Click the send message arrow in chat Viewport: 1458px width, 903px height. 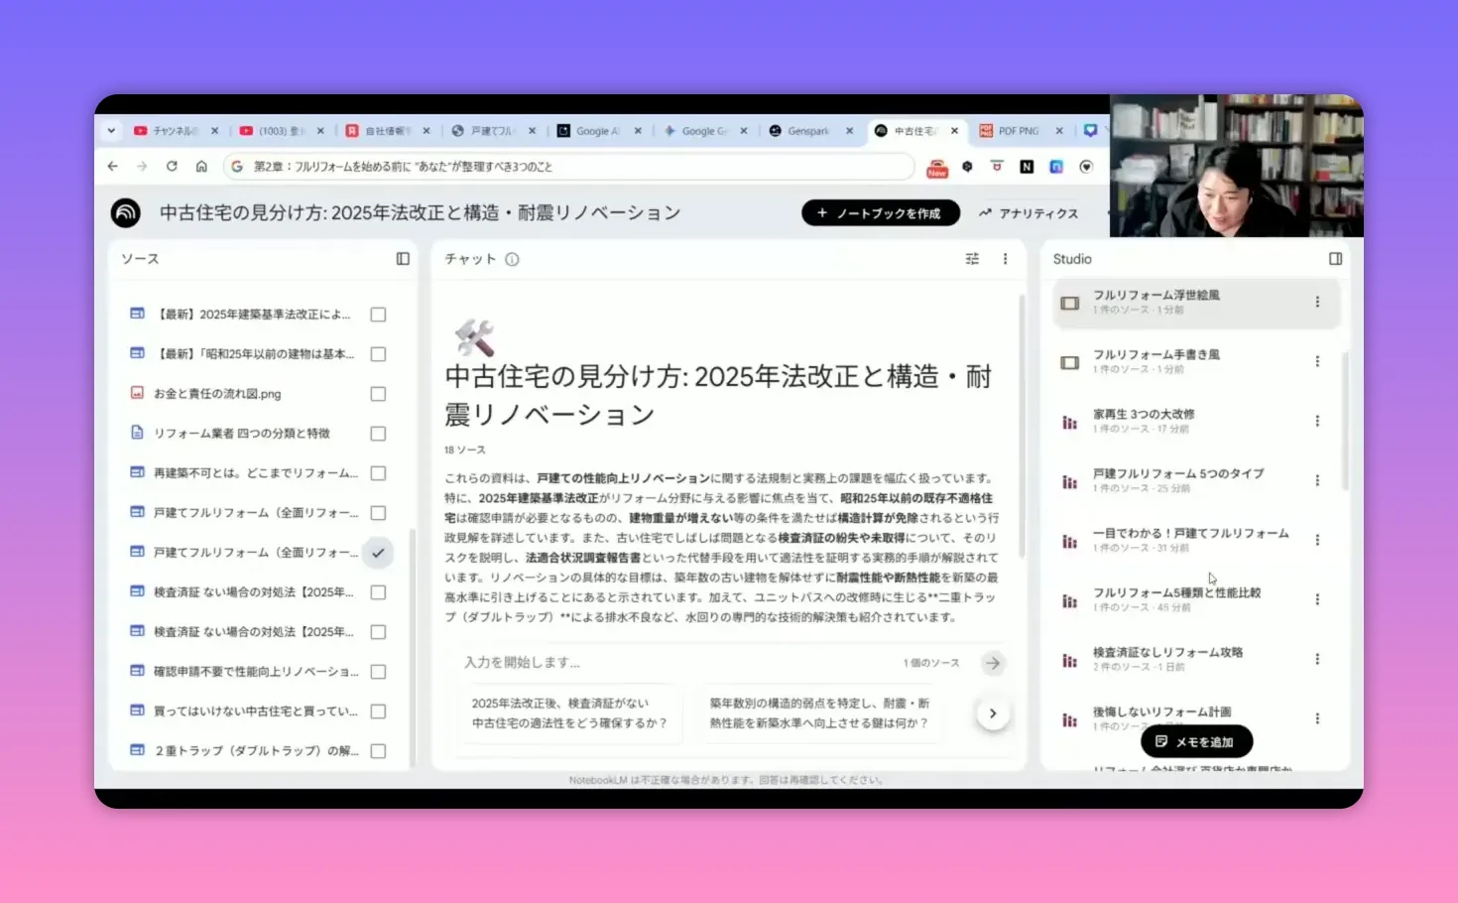(x=993, y=663)
